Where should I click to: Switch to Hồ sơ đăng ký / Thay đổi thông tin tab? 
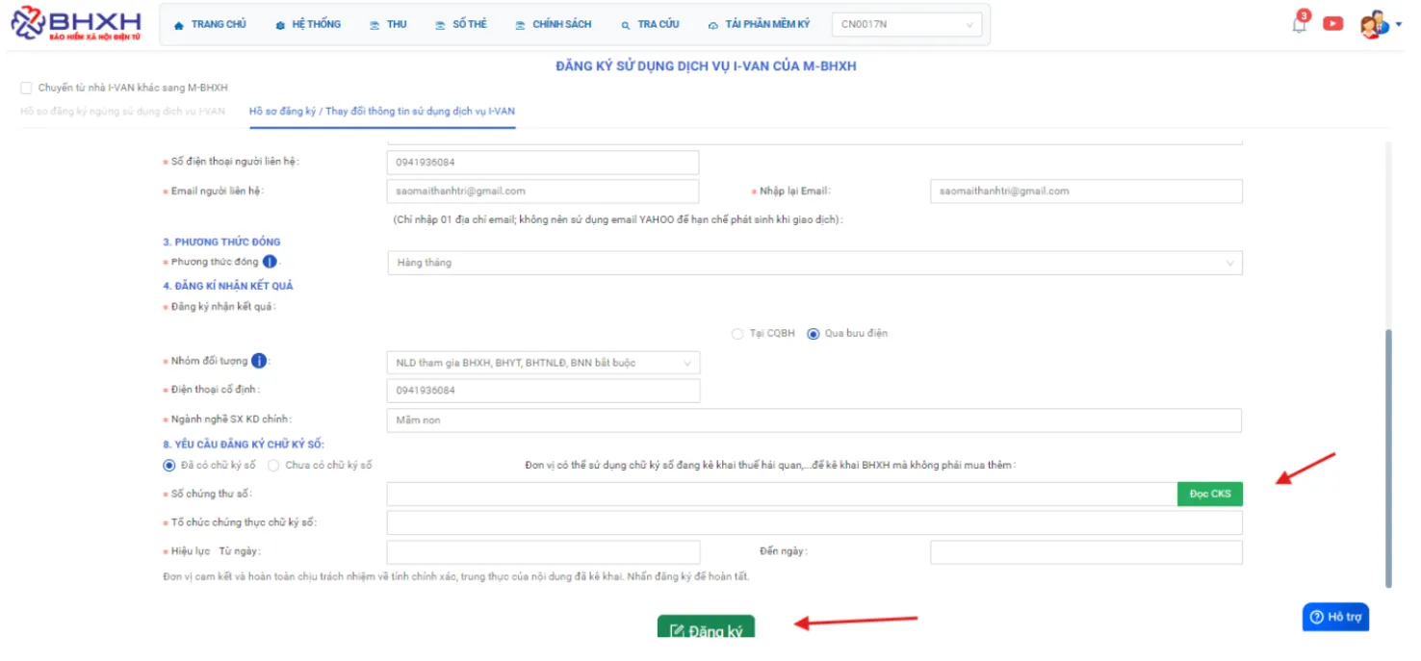point(382,112)
